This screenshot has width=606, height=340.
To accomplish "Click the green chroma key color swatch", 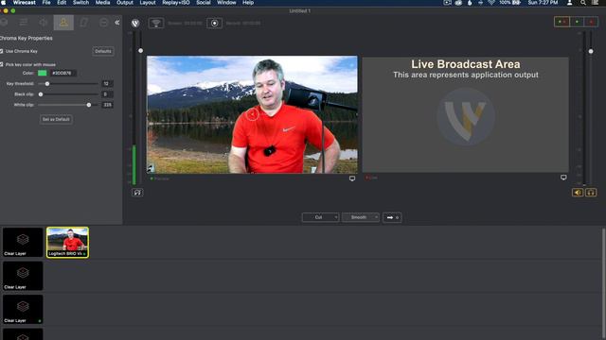I will coord(42,73).
